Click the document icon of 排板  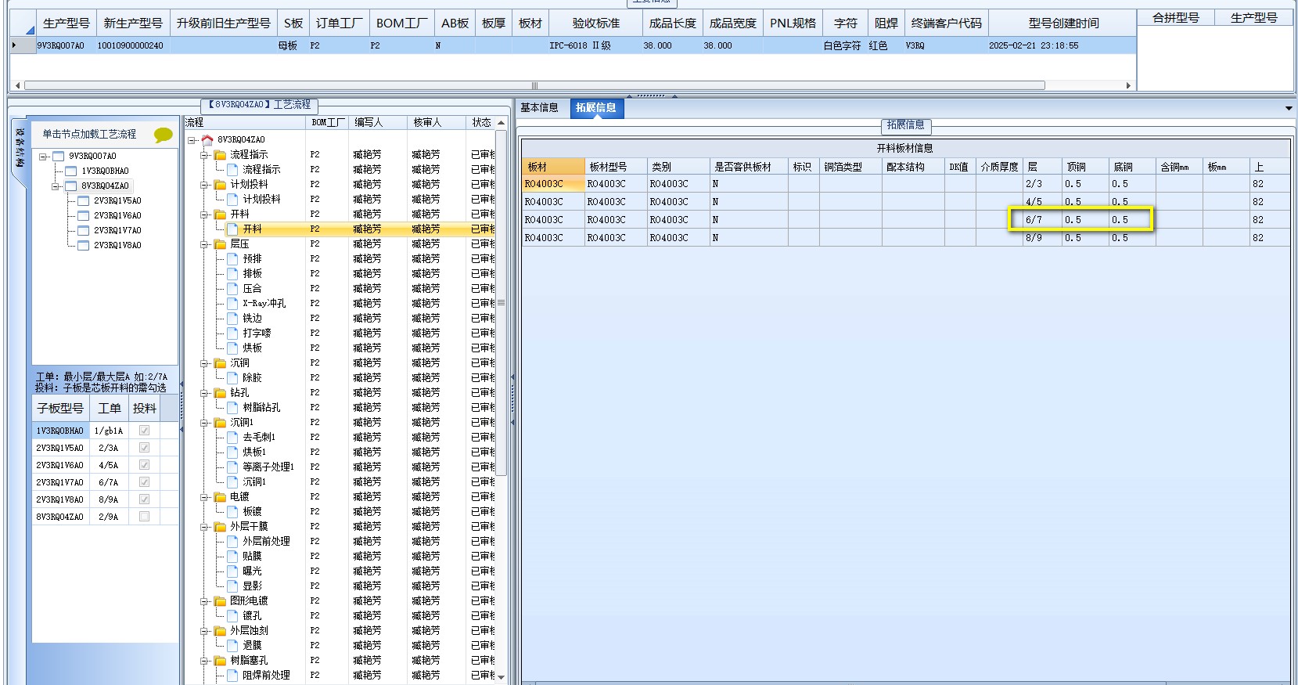tap(232, 273)
